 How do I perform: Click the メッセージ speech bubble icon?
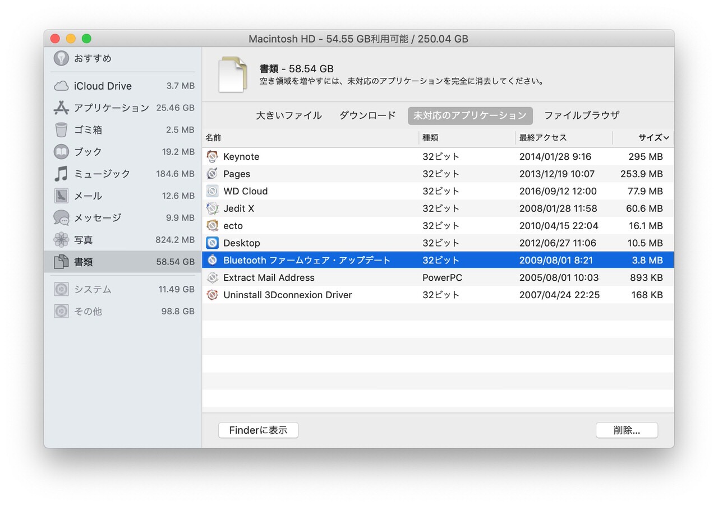point(61,217)
